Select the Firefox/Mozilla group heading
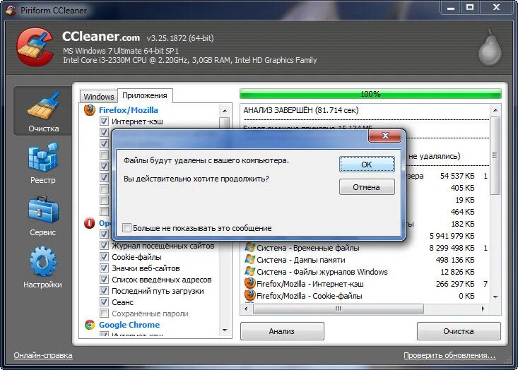Image resolution: width=518 pixels, height=370 pixels. [129, 110]
